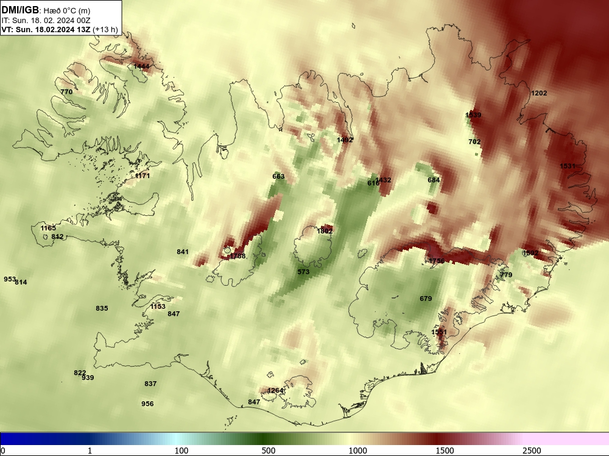Click the 1592 height value

pyautogui.click(x=530, y=253)
